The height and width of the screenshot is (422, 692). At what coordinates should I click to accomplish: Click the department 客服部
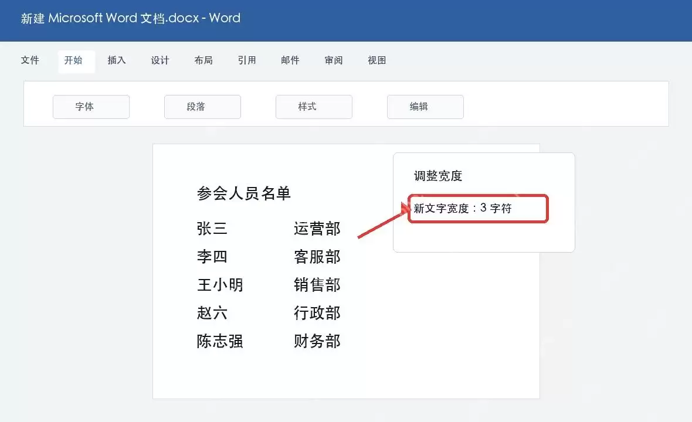(x=317, y=257)
